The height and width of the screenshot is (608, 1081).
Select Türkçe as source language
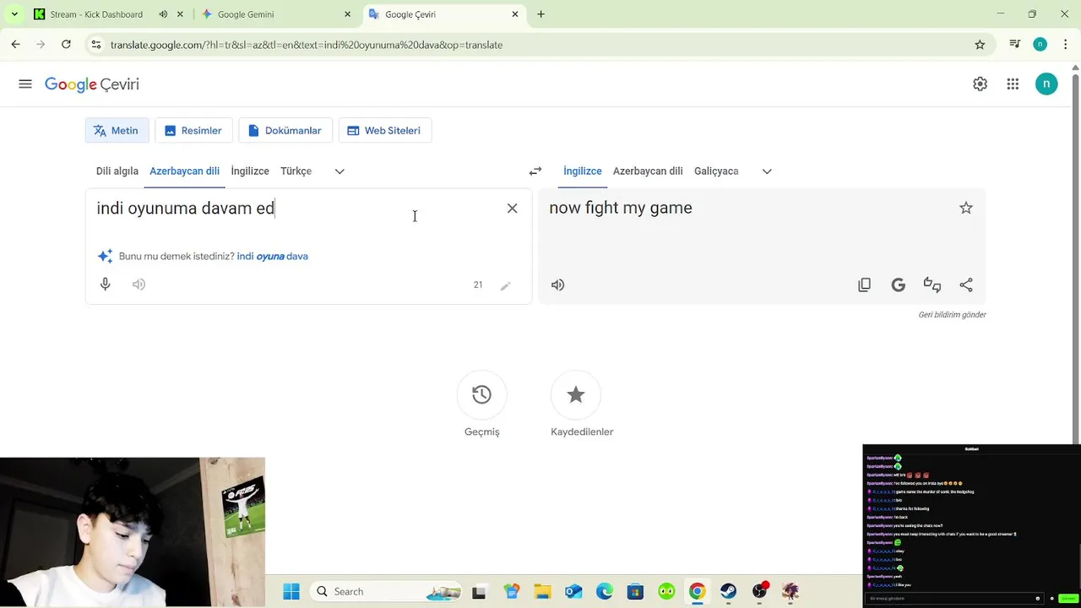tap(296, 171)
